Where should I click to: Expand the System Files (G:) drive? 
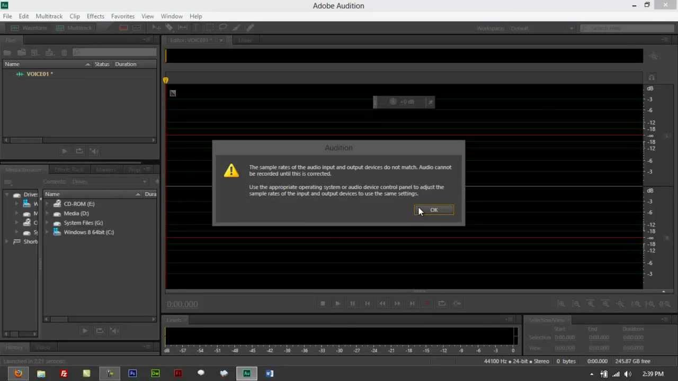point(47,223)
